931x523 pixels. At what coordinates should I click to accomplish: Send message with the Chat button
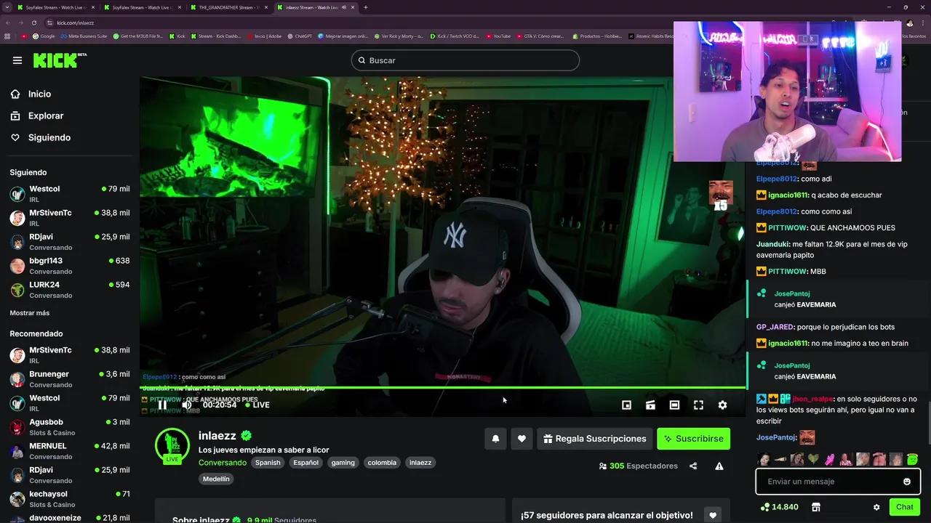pyautogui.click(x=904, y=507)
